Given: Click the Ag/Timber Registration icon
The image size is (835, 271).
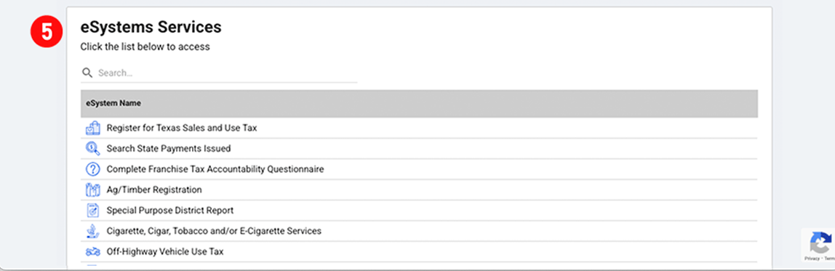Looking at the screenshot, I should click(92, 190).
